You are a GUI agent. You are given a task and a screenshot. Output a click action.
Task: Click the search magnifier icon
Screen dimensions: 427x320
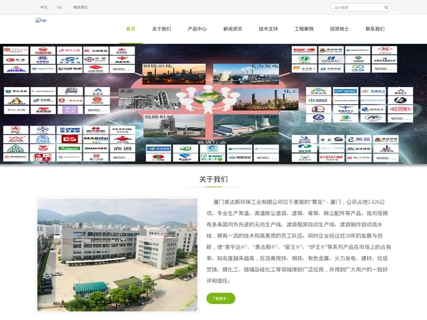pos(386,7)
